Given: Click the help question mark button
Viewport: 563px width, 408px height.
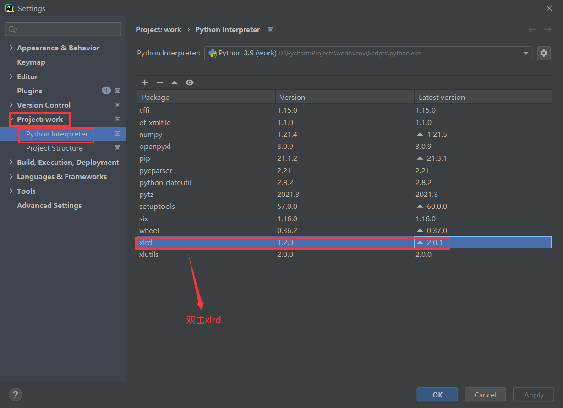Looking at the screenshot, I should click(15, 394).
